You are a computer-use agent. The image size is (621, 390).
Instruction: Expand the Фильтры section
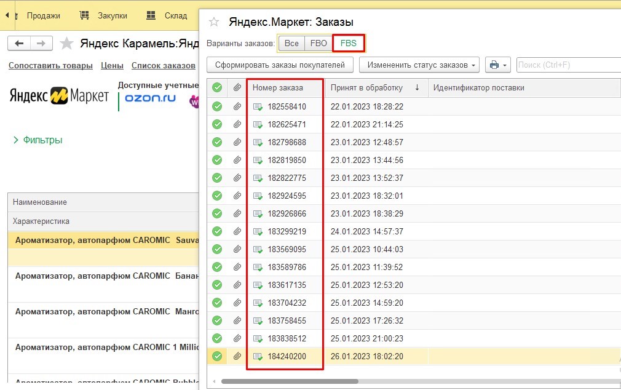(x=38, y=140)
